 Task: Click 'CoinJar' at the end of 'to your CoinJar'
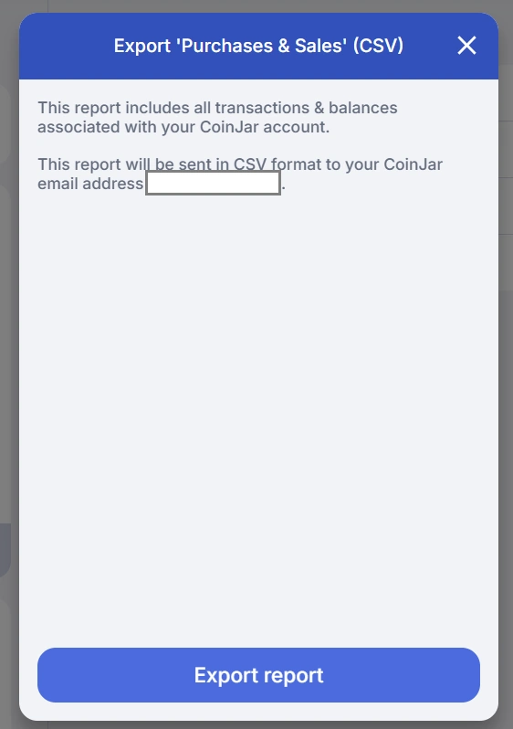coord(414,164)
